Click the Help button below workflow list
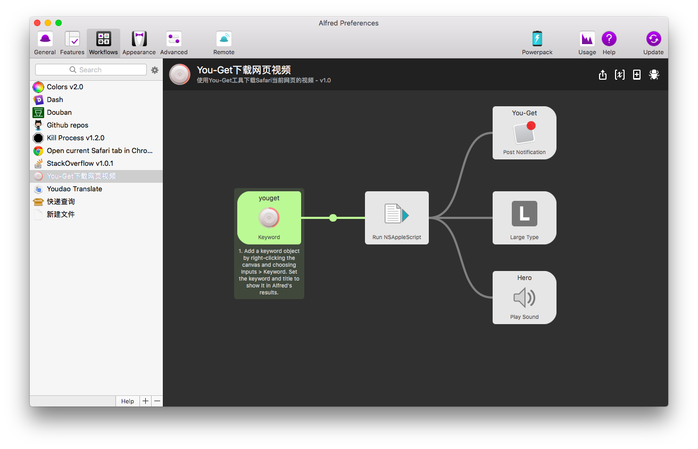 pyautogui.click(x=128, y=401)
